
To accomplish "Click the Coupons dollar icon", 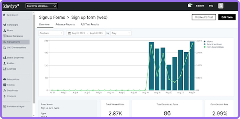I will 4,96.
